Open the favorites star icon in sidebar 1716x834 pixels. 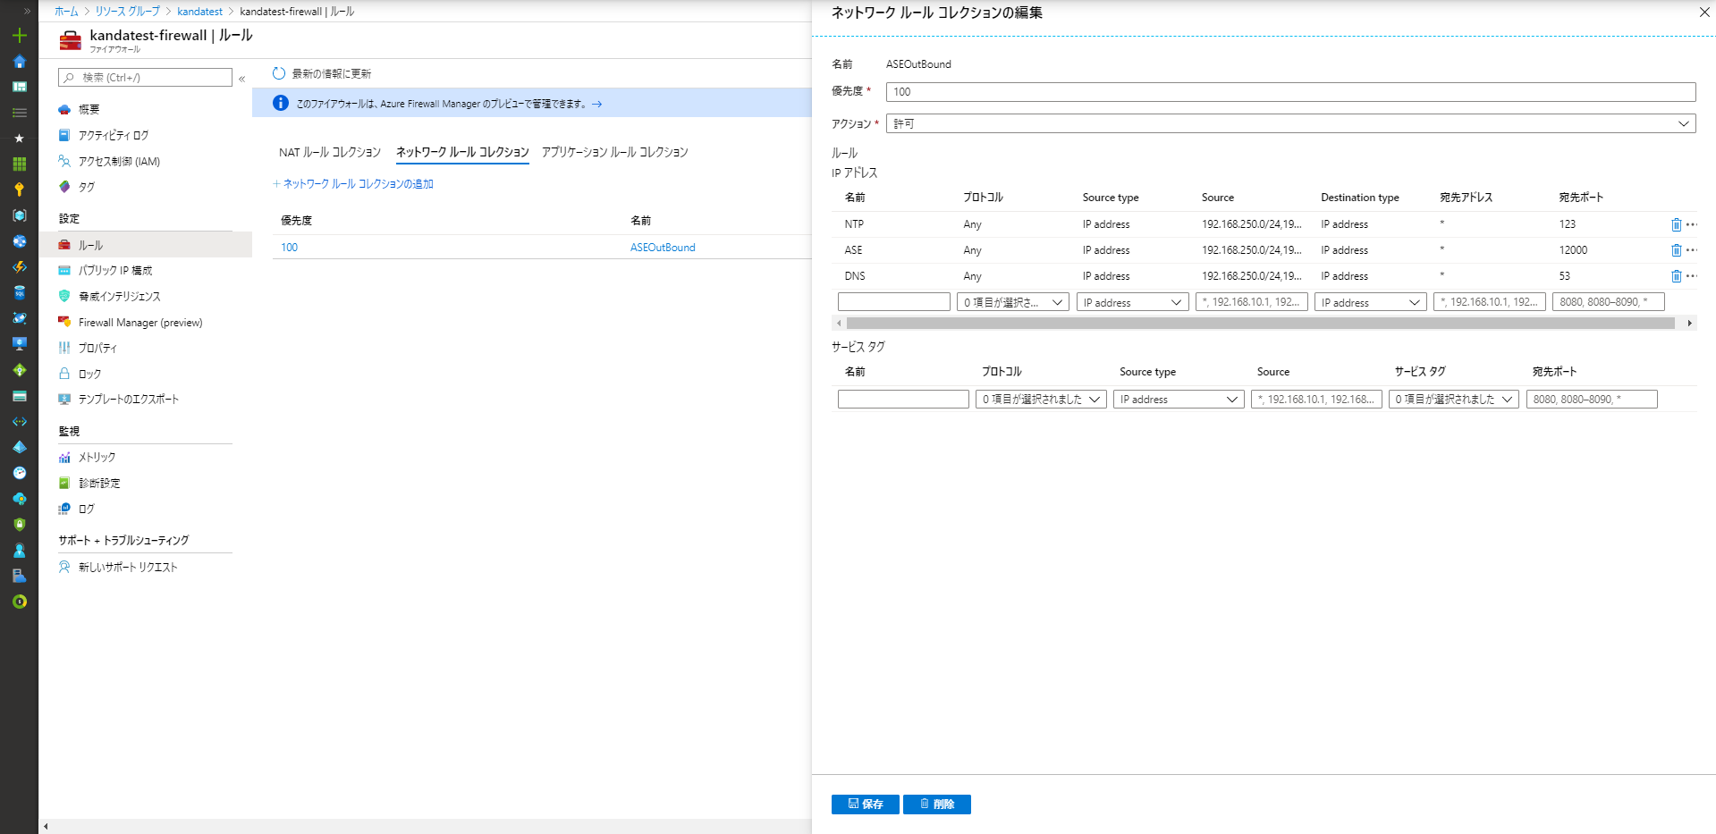[19, 139]
